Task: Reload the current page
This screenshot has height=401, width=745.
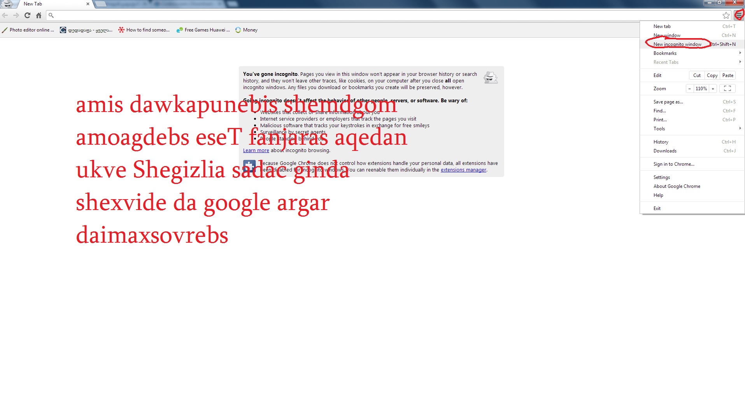Action: point(27,15)
